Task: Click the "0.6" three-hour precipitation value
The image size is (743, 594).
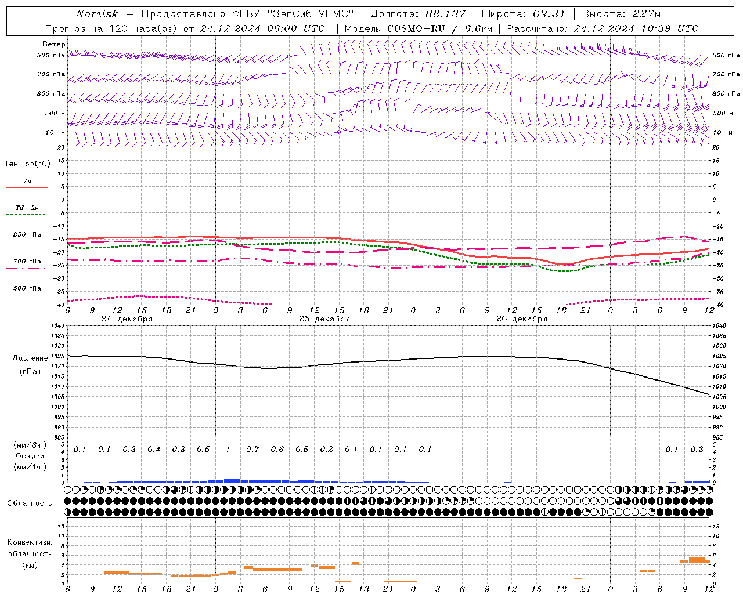Action: pos(277,450)
